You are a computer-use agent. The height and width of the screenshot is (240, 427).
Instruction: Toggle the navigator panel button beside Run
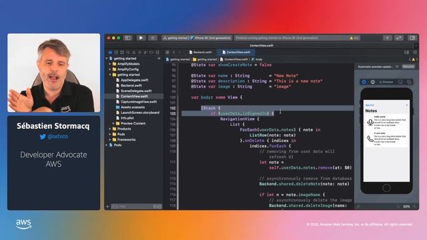click(x=127, y=38)
